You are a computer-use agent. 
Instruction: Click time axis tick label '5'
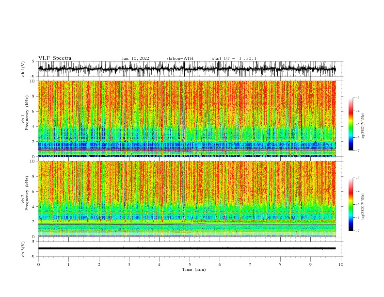tap(190, 264)
